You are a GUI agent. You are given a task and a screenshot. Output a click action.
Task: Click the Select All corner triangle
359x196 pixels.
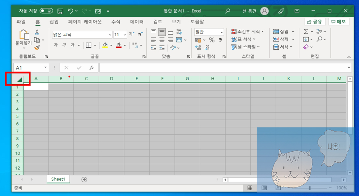click(19, 79)
